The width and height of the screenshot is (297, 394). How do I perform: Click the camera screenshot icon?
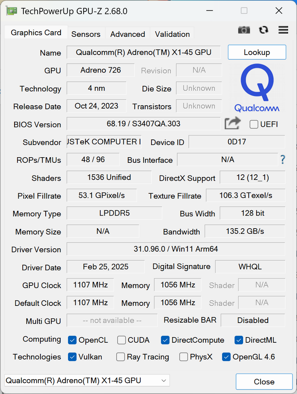point(244,30)
